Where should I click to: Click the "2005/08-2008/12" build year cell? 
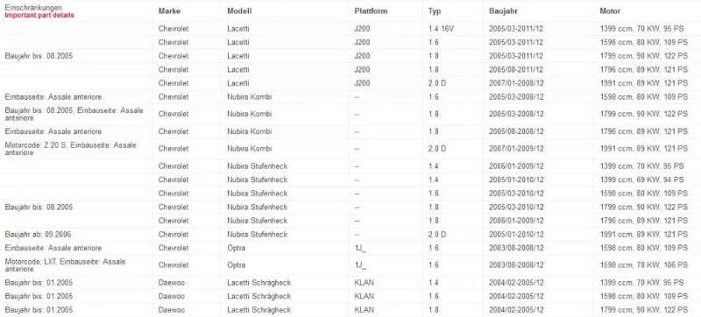pyautogui.click(x=516, y=131)
